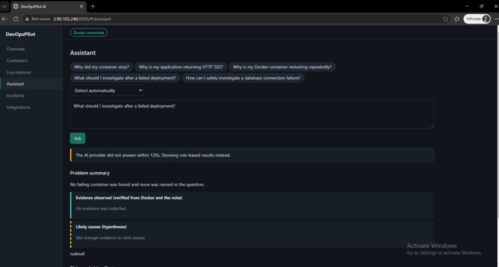Click the DevOpsPilot logo title
The image size is (499, 267).
click(x=20, y=35)
